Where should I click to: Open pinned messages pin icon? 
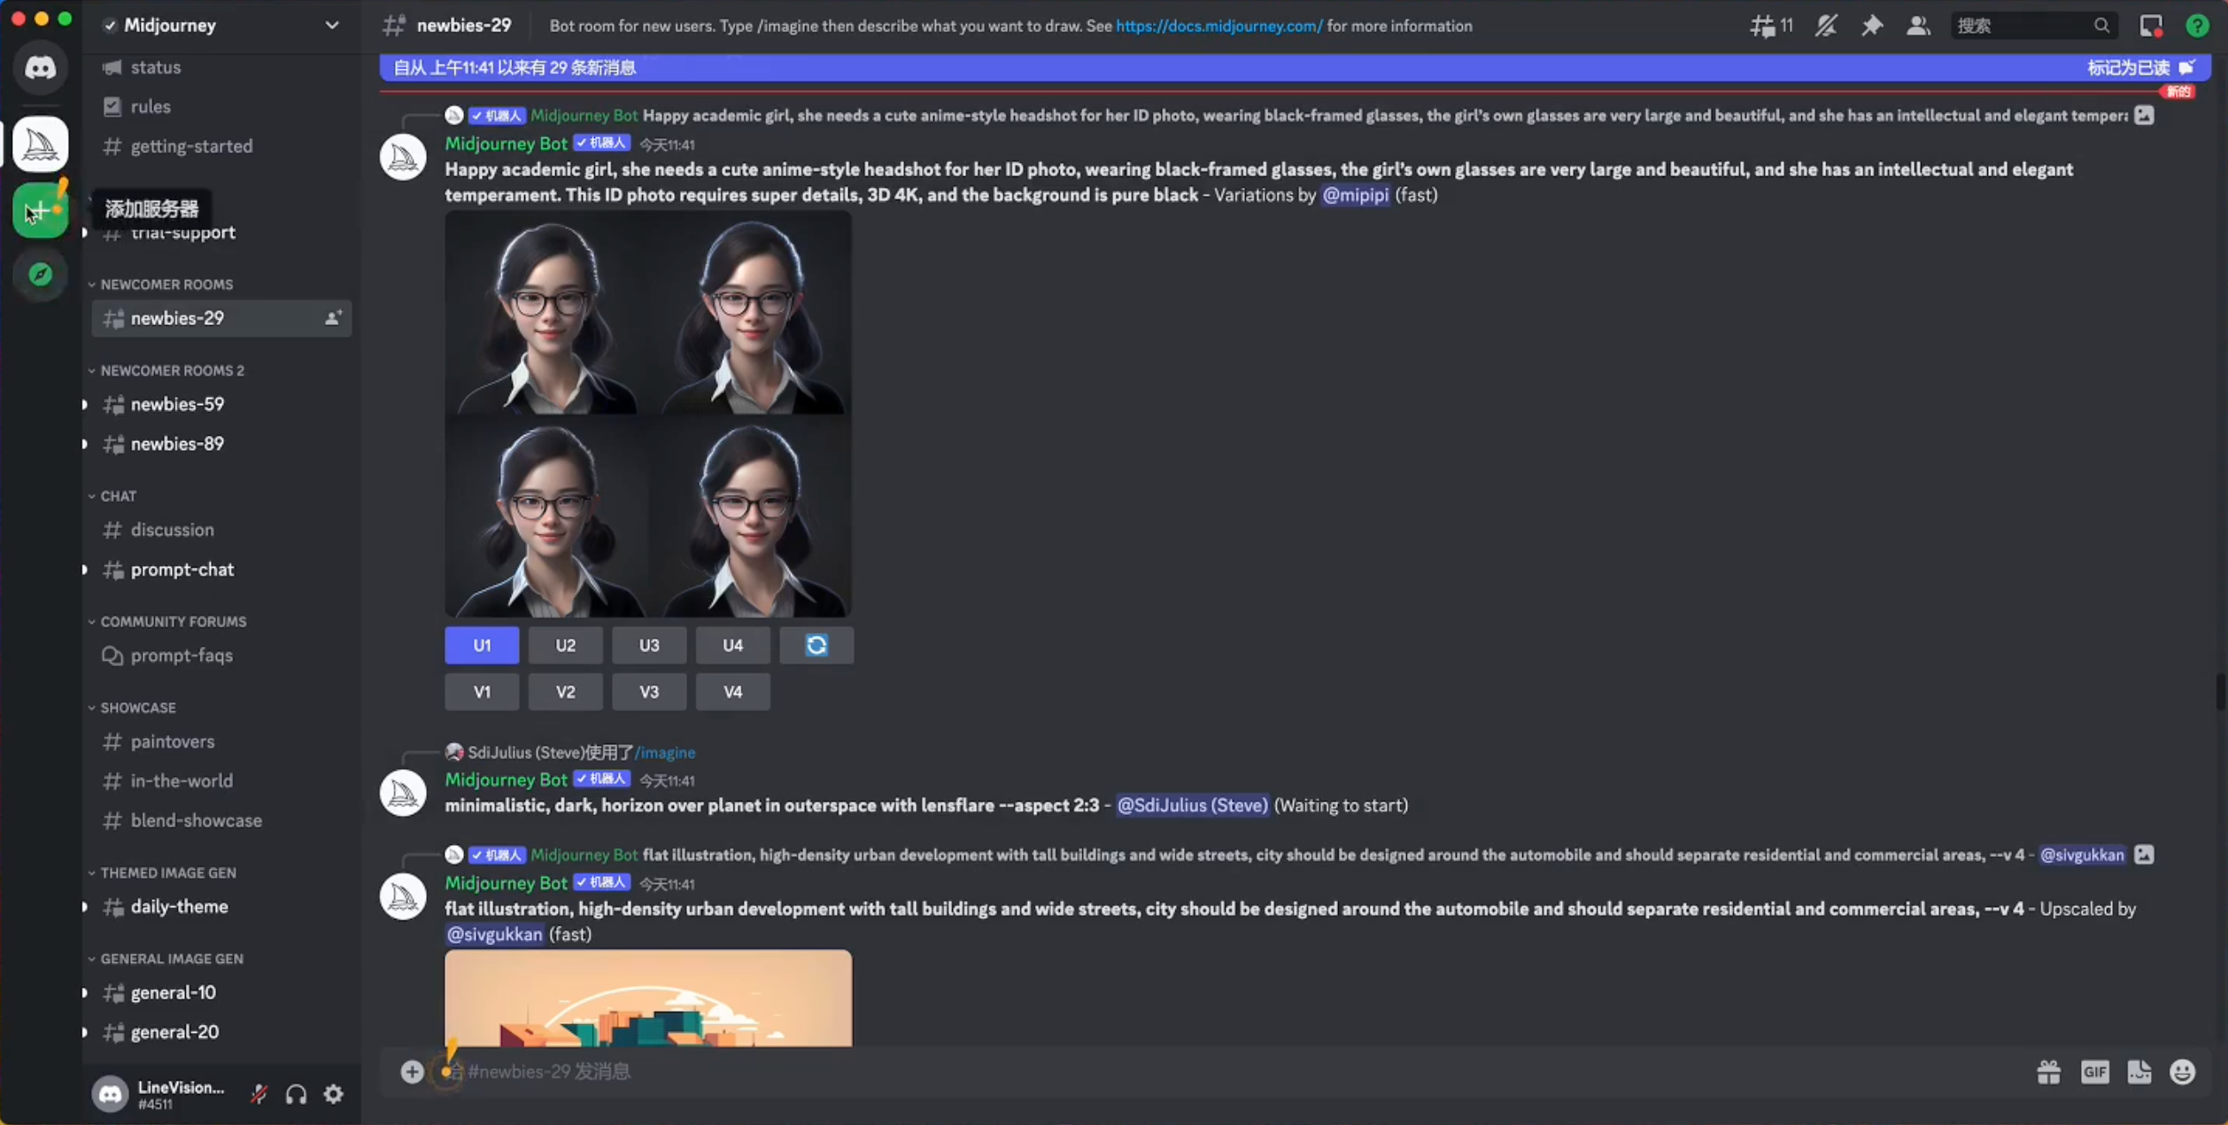1871,26
